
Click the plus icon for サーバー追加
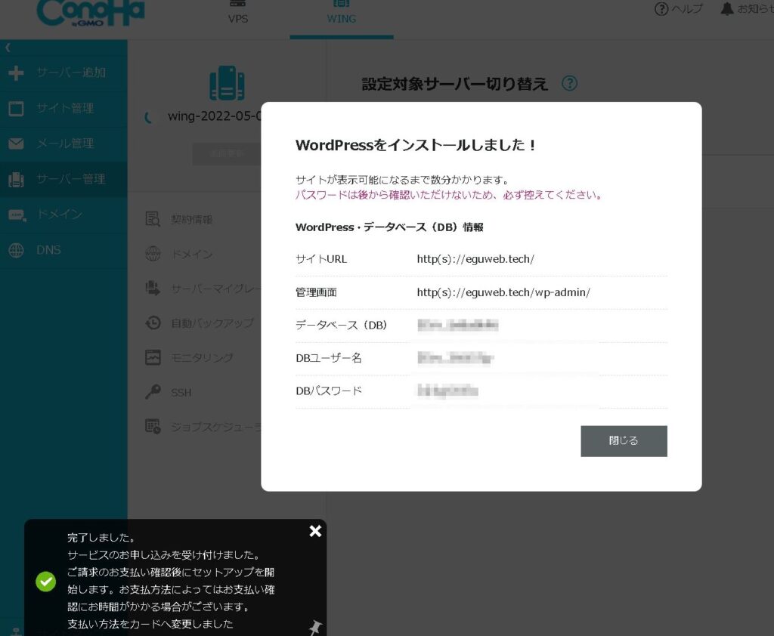16,73
